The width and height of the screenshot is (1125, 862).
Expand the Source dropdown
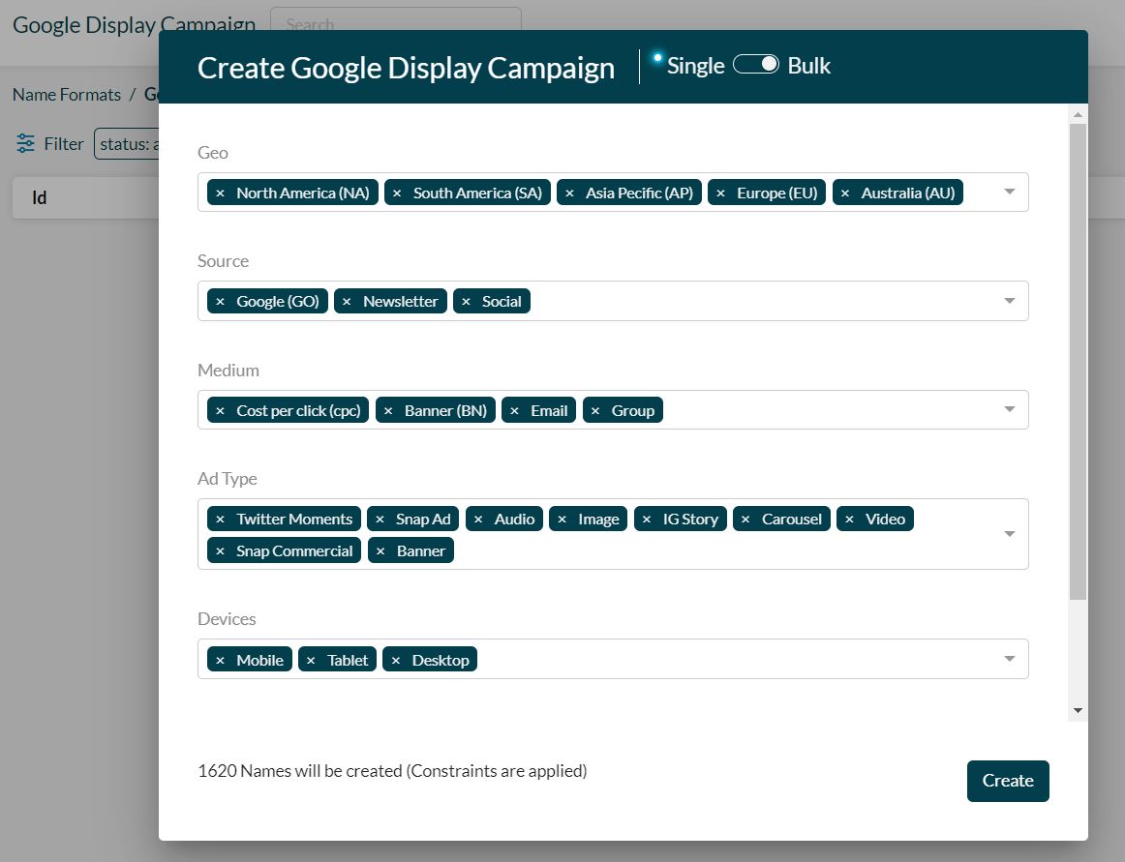tap(1010, 301)
